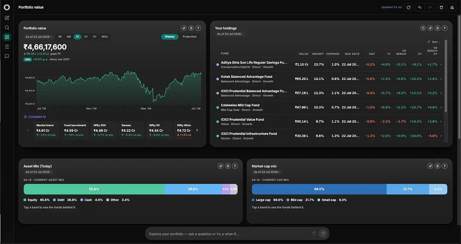Switch chart to Projection view
The width and height of the screenshot is (461, 244).
190,37
